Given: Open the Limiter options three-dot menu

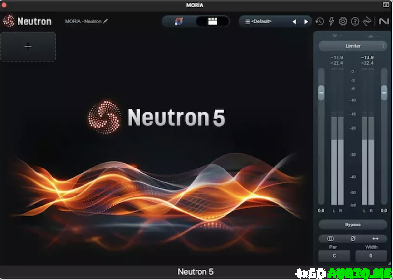Looking at the screenshot, I should 384,46.
